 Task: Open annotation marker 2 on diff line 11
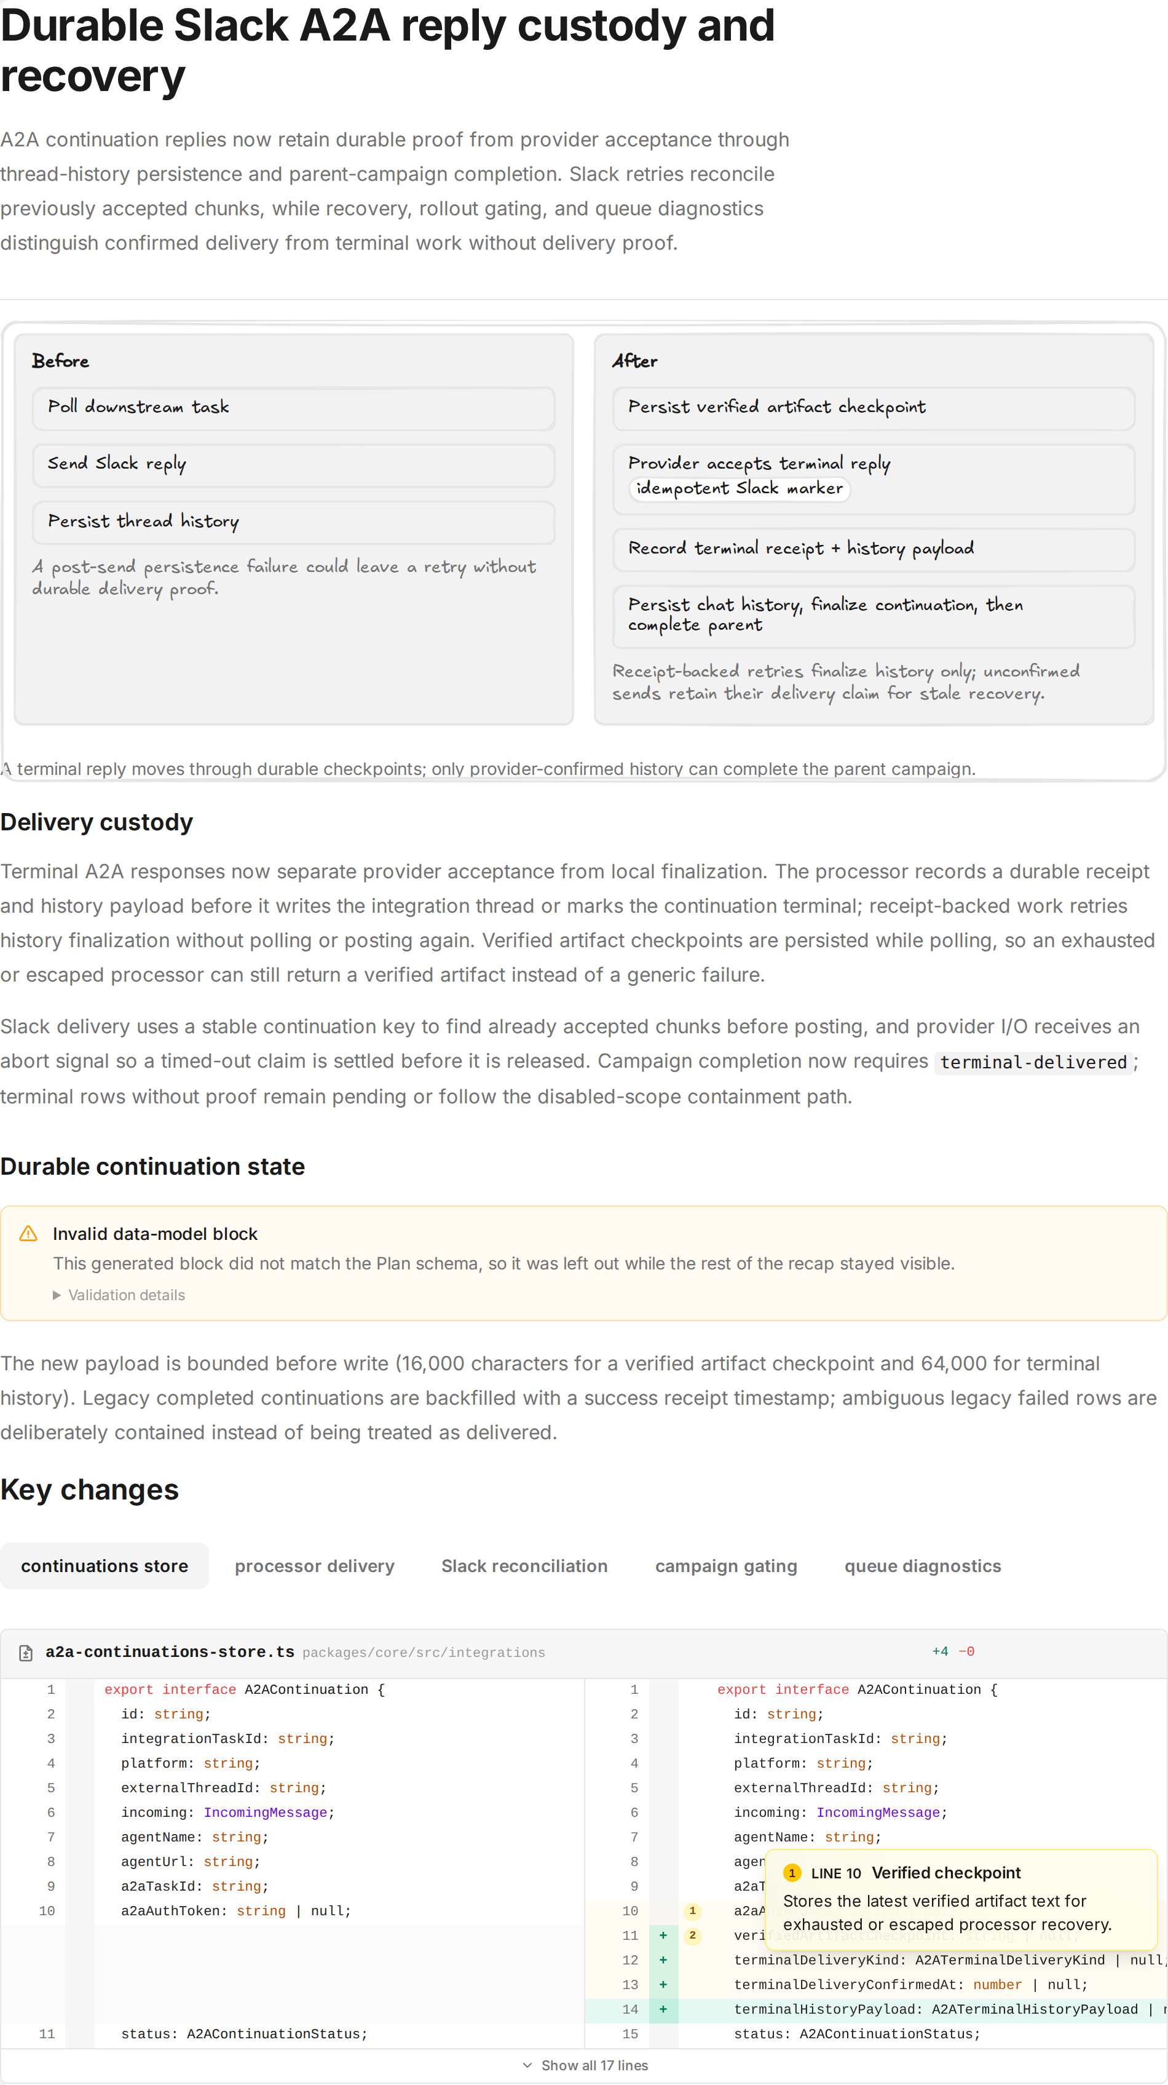tap(692, 1936)
